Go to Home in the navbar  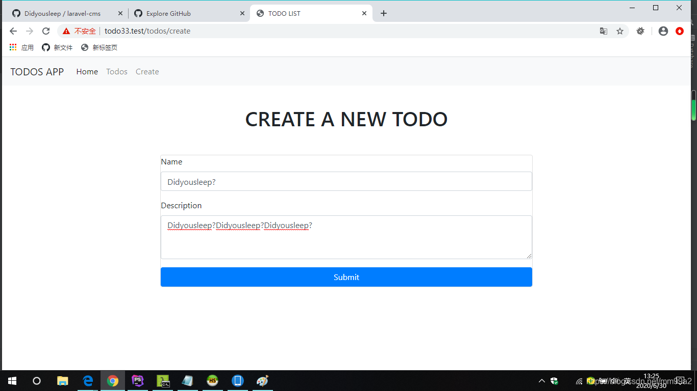coord(87,72)
